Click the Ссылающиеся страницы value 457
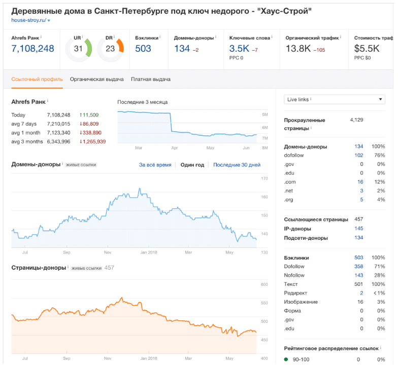398x372 pixels. coord(358,219)
